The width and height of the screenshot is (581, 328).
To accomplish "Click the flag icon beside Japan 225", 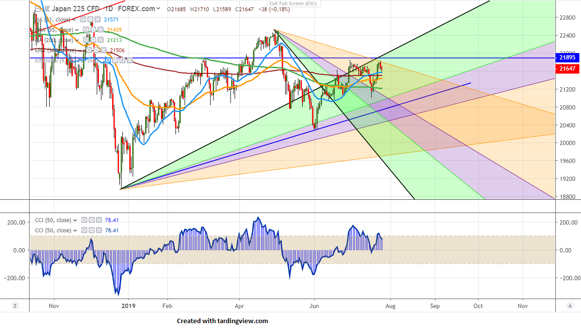I will (x=46, y=8).
